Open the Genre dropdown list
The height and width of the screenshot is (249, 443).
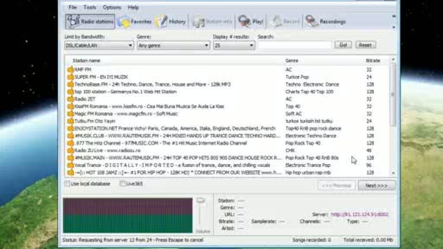pos(206,45)
